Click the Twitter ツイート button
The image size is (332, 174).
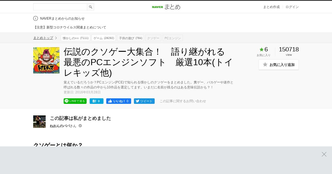(x=144, y=101)
